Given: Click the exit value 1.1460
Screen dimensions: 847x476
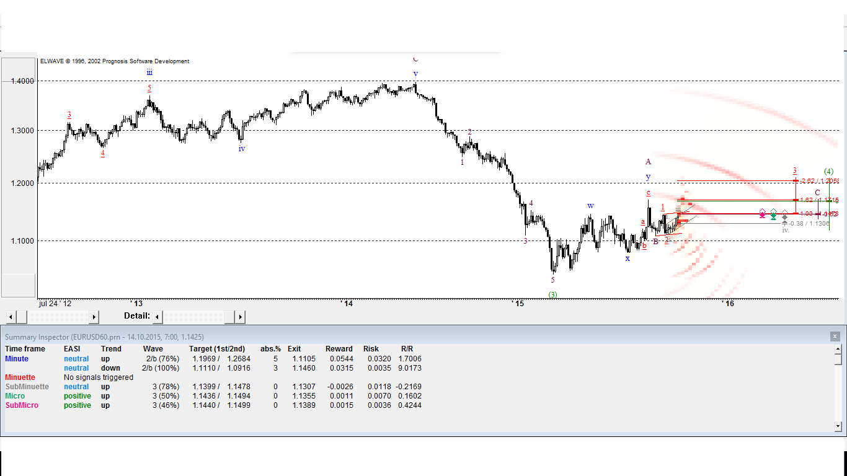Looking at the screenshot, I should (304, 368).
